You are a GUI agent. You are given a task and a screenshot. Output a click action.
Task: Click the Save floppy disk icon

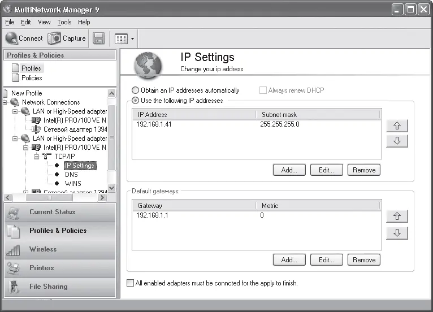[98, 38]
